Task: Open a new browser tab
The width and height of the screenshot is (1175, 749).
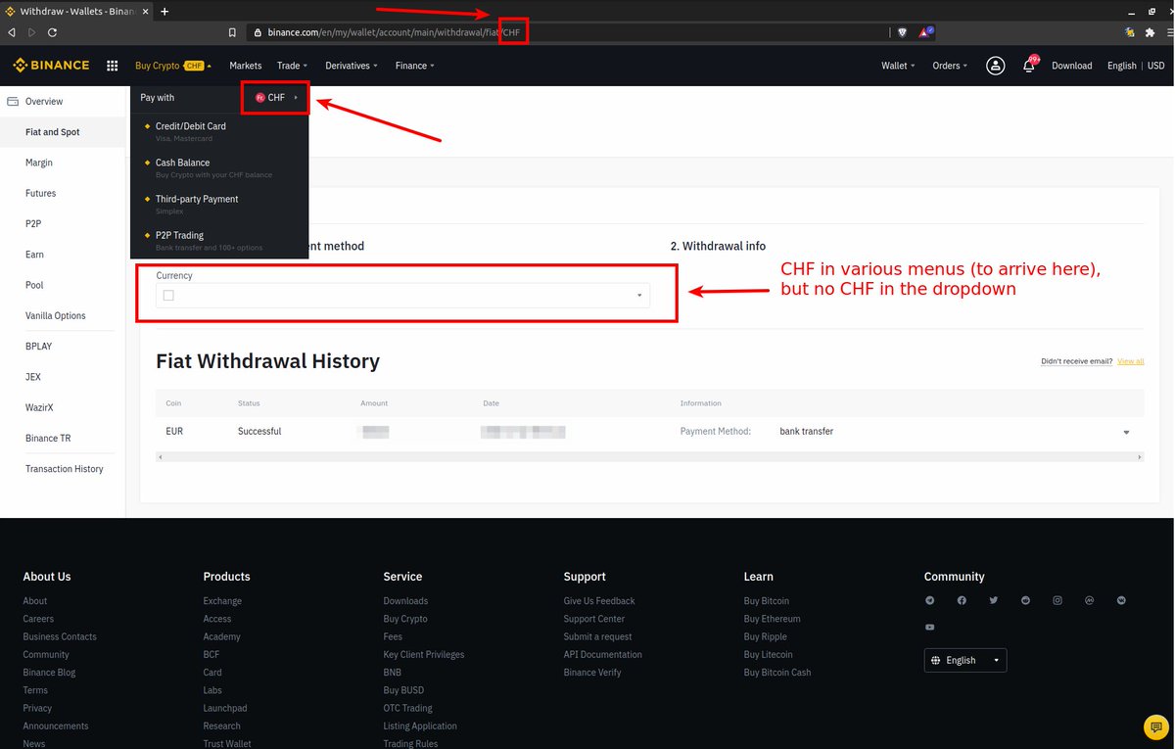Action: click(164, 11)
